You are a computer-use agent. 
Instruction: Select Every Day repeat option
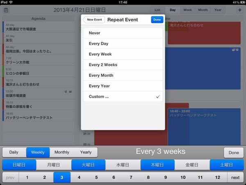(123, 44)
